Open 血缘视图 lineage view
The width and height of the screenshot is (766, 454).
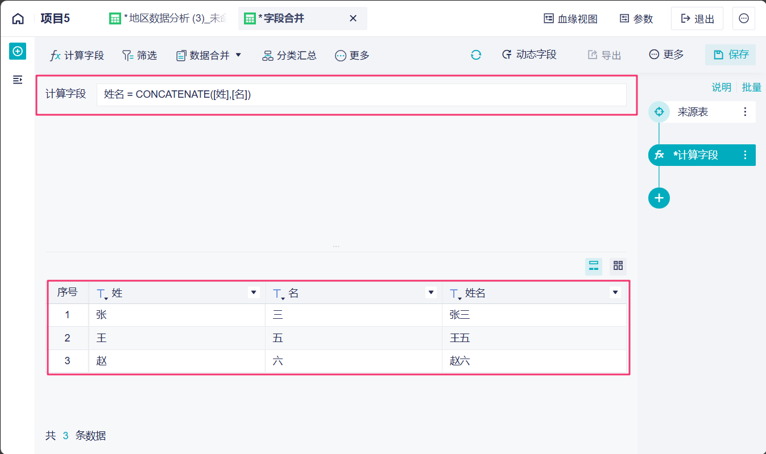[x=570, y=19]
